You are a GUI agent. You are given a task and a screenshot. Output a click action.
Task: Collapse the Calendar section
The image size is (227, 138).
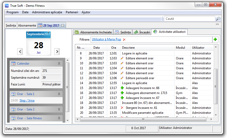click(x=59, y=63)
